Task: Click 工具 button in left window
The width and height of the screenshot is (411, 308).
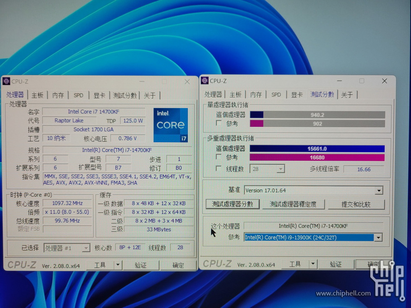Action: pos(100,265)
